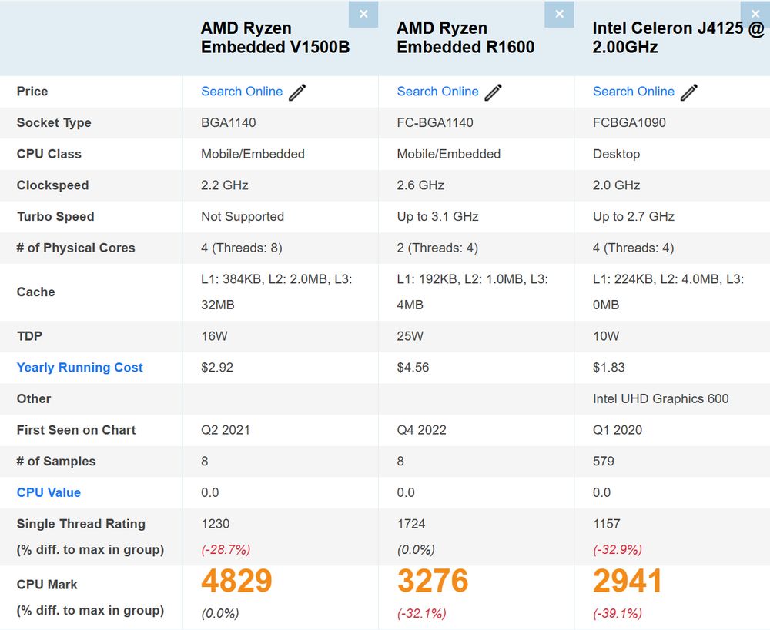770x630 pixels.
Task: Remove Intel Celeron J4125 column
Action: tap(755, 14)
